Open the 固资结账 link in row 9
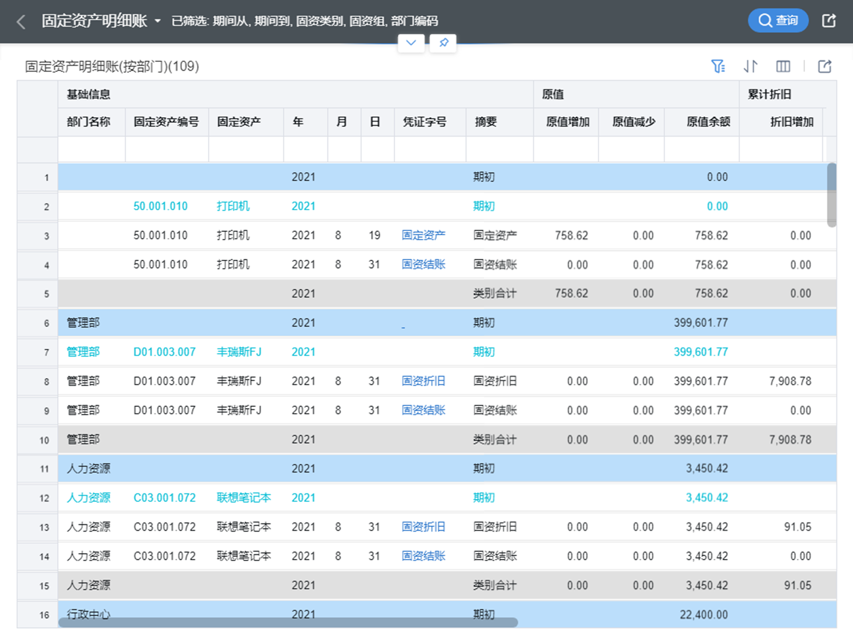Viewport: 853px width, 640px height. pos(423,410)
